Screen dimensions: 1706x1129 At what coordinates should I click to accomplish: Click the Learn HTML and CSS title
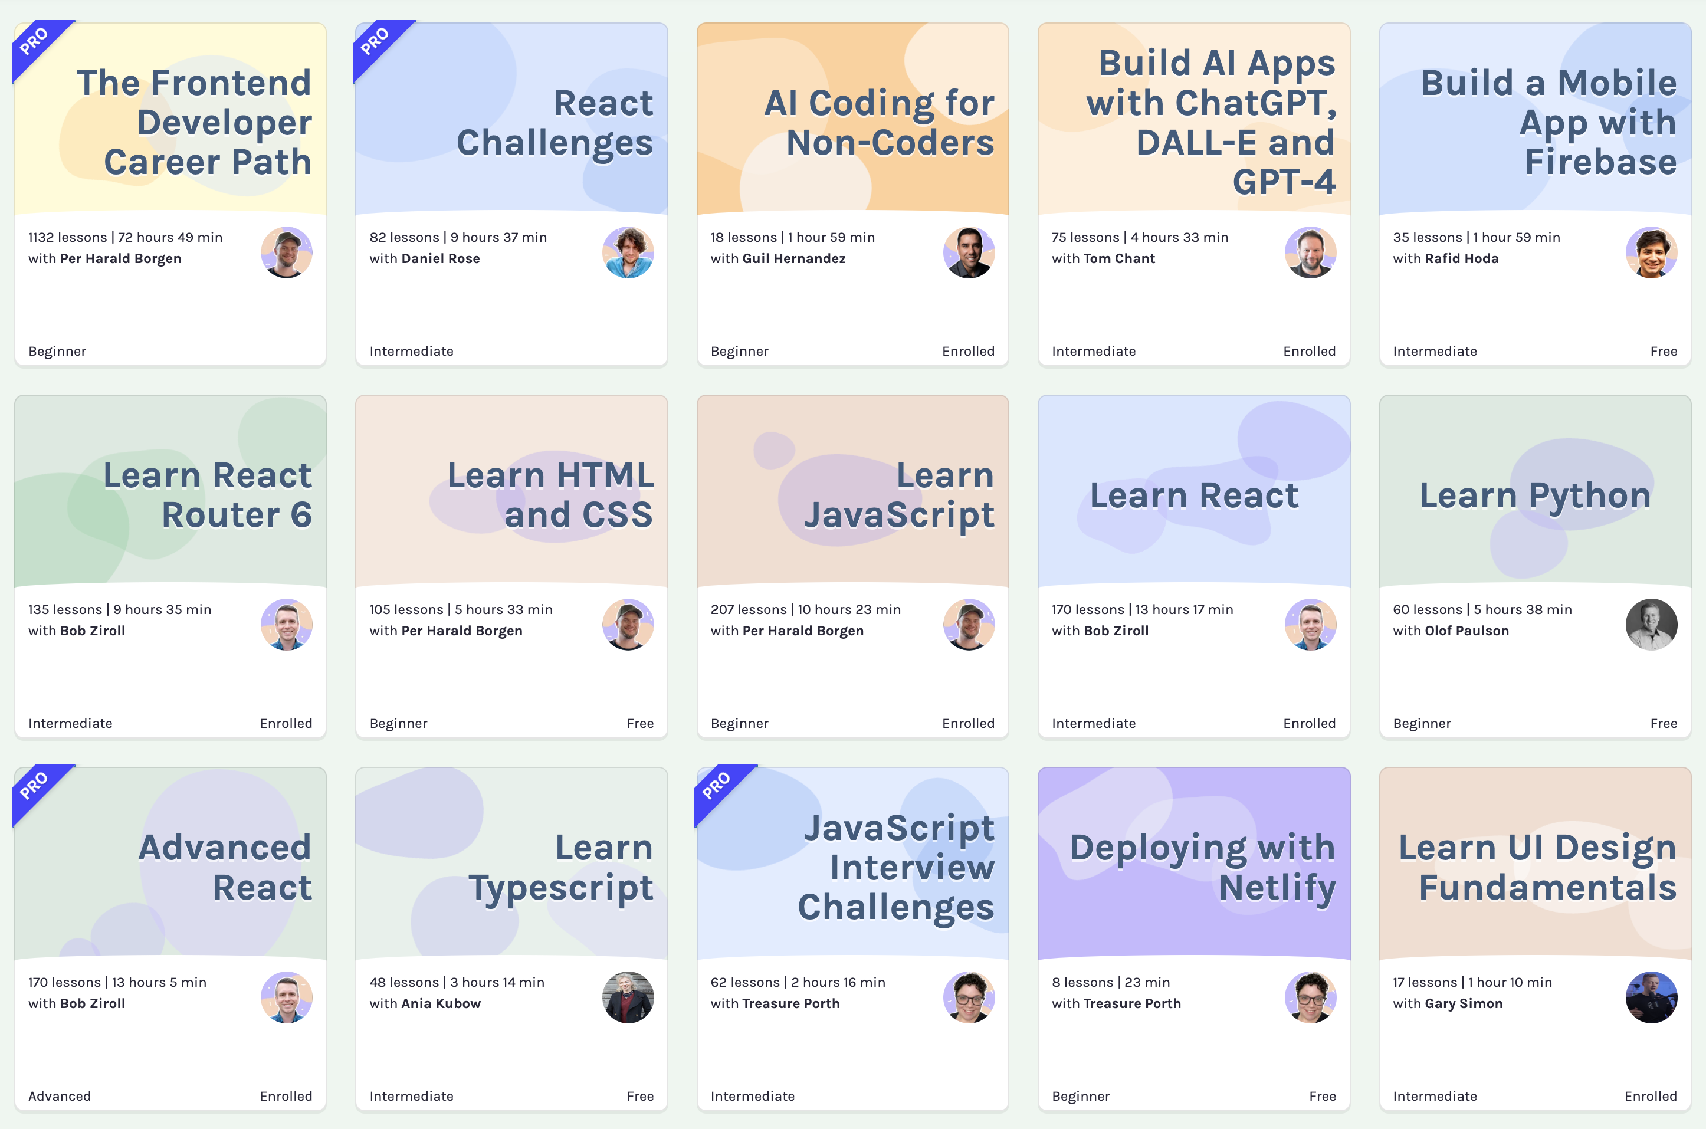click(x=550, y=495)
